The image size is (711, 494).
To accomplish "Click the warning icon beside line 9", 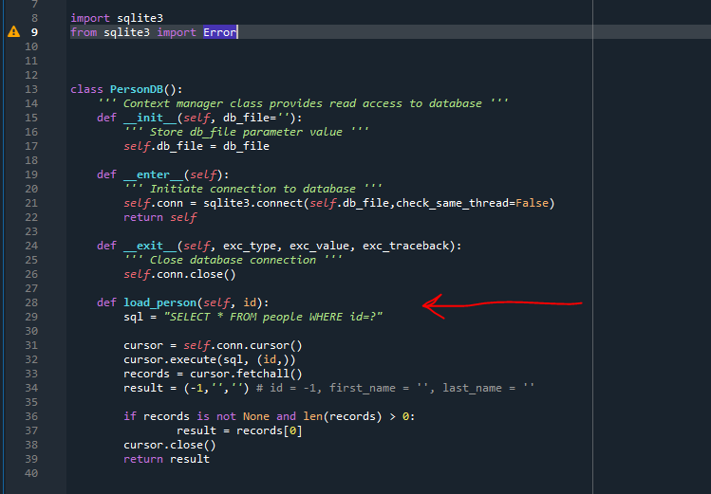I will (13, 31).
